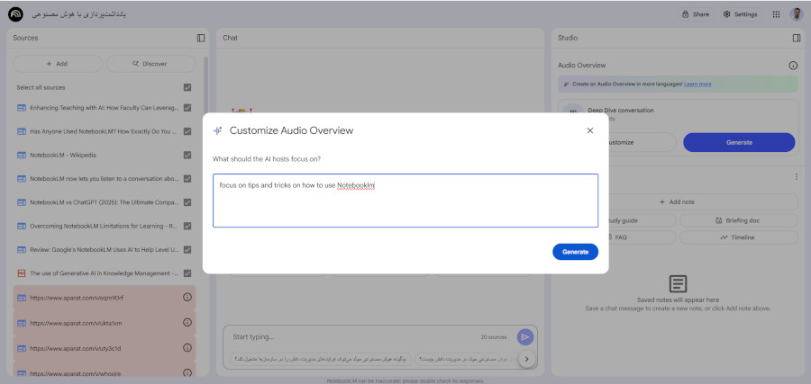Click the chat send arrow button

click(x=525, y=337)
